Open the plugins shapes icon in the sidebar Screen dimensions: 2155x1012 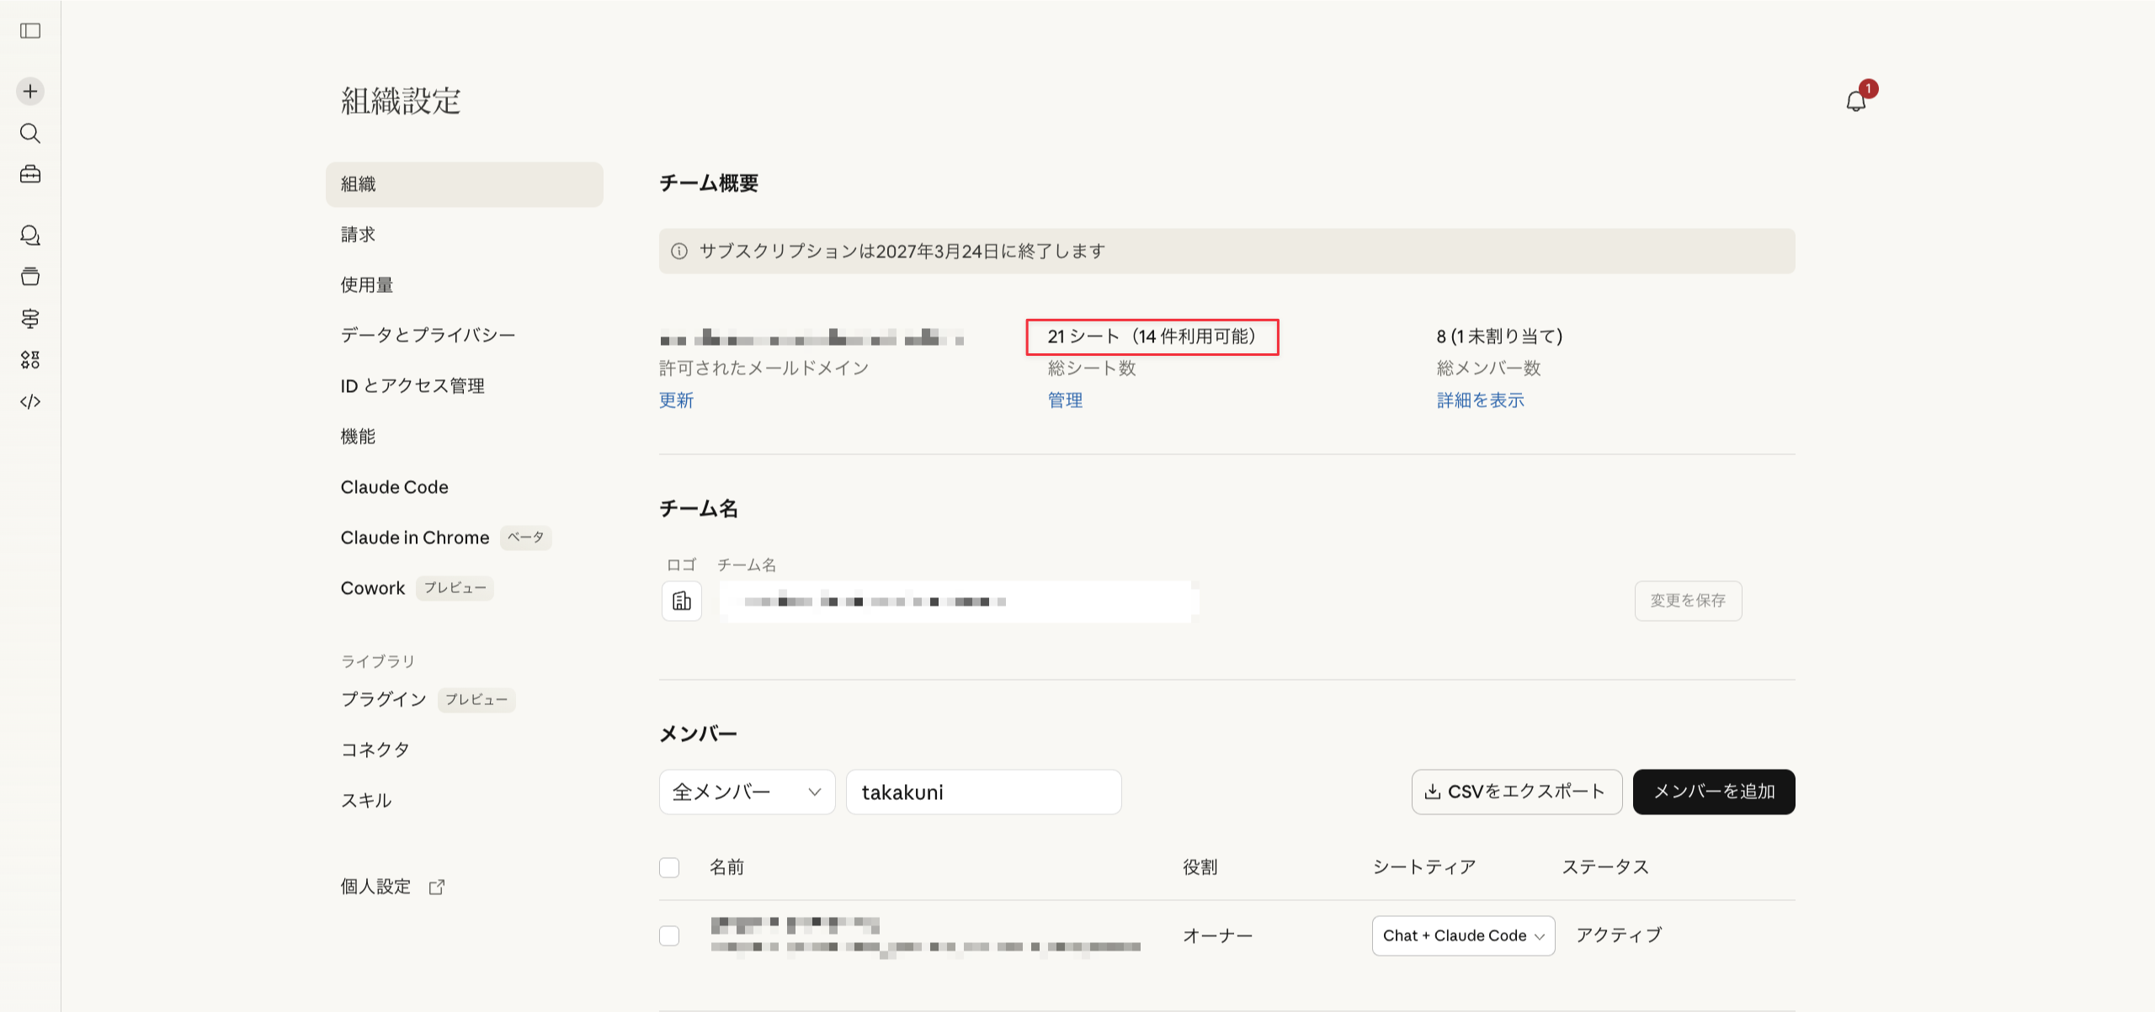point(30,360)
